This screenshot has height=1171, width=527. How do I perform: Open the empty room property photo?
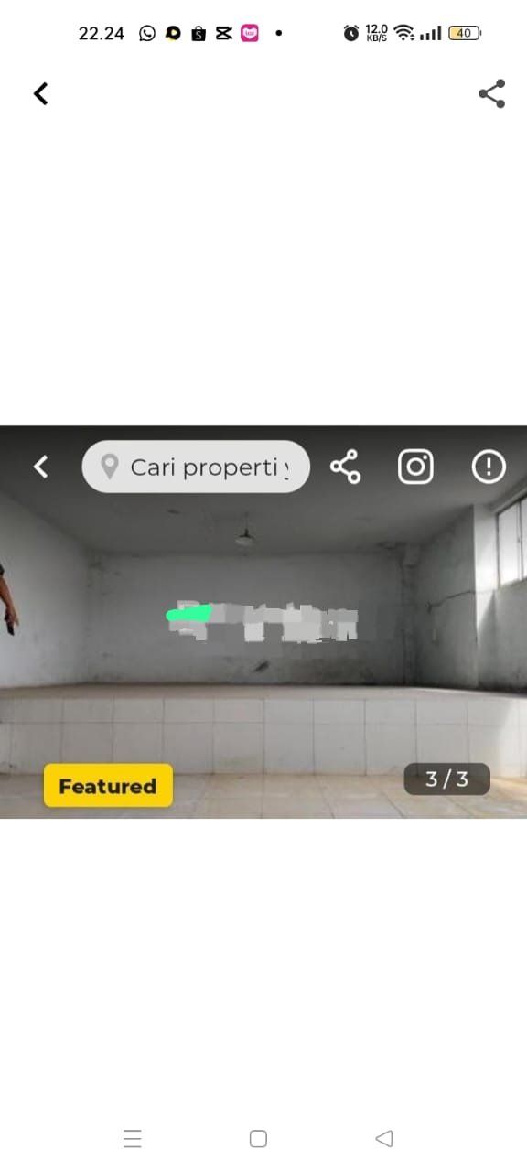263,622
